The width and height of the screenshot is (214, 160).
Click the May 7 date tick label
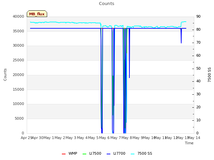116,138
